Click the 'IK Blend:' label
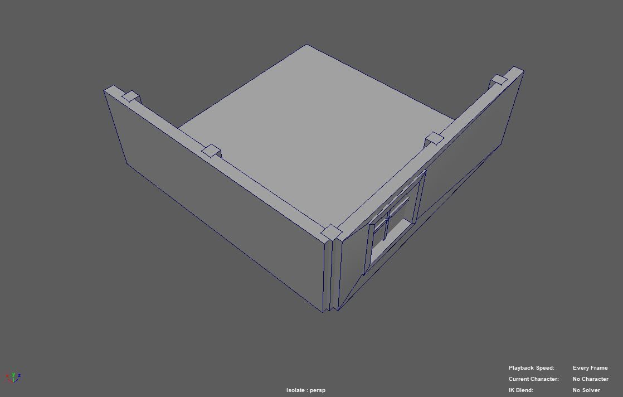This screenshot has width=623, height=397. (x=521, y=390)
